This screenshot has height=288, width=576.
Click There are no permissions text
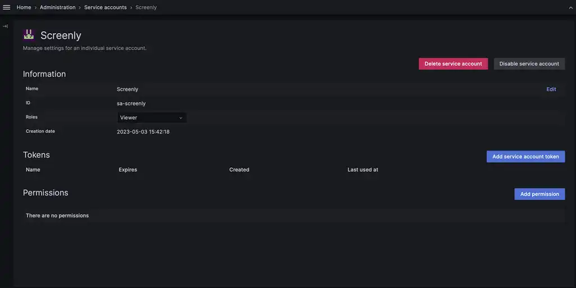[x=57, y=216]
